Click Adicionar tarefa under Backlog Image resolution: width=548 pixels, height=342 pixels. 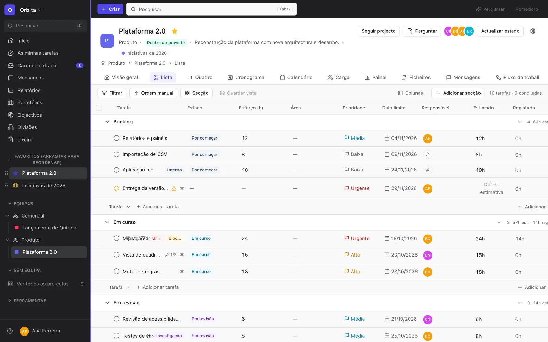[x=158, y=207]
